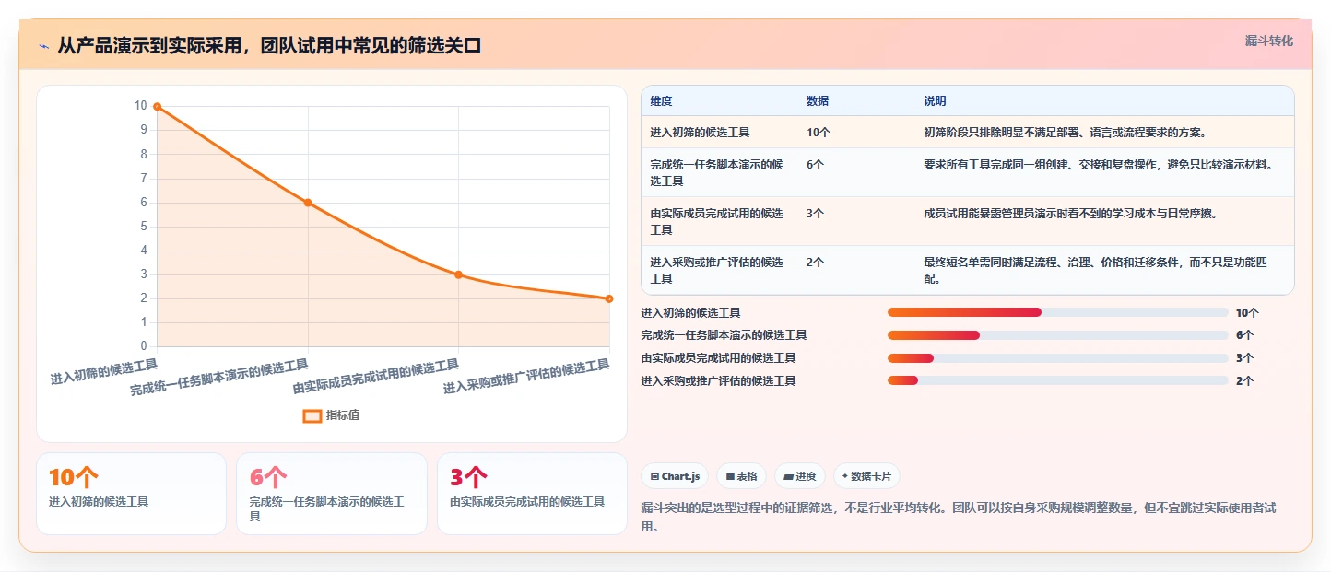The width and height of the screenshot is (1331, 572).
Task: Open the Chart.js chip
Action: pos(675,476)
